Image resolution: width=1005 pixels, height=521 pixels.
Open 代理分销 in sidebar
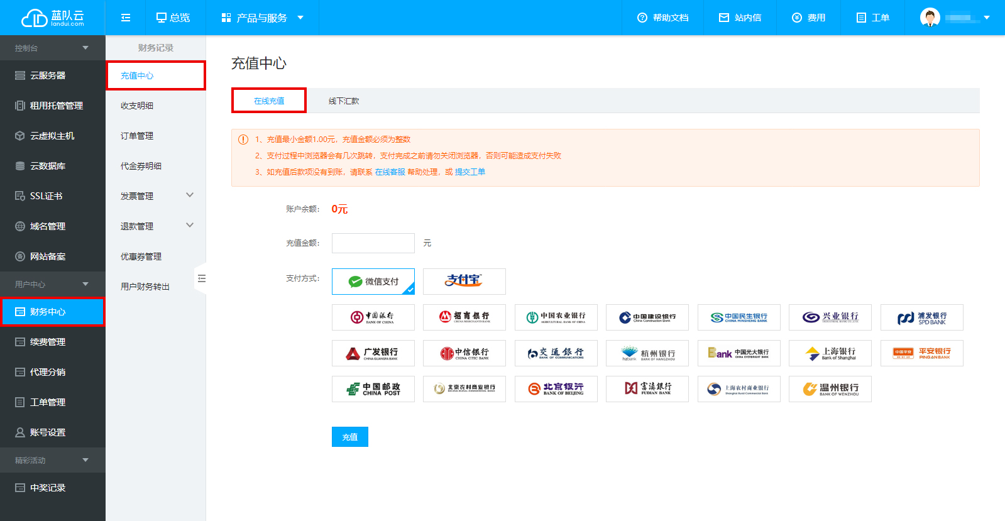pyautogui.click(x=53, y=372)
